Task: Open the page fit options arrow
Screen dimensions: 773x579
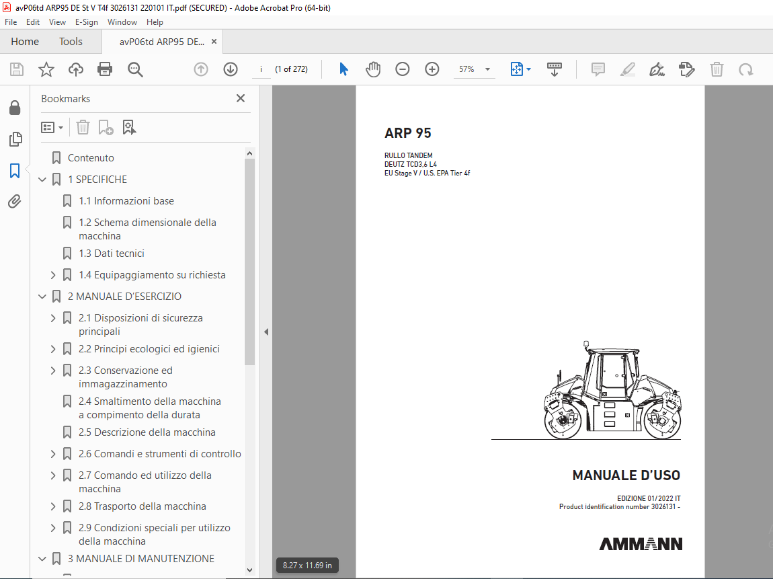Action: click(x=528, y=69)
